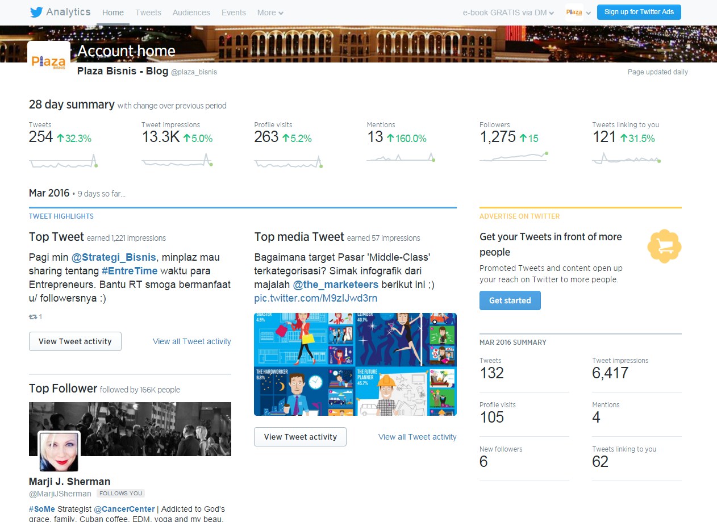This screenshot has height=522, width=717.
Task: Switch to the Tweets tab
Action: [x=148, y=12]
